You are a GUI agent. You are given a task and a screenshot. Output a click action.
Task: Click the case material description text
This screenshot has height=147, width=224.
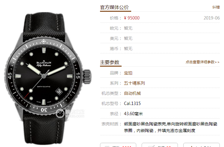[171, 127]
